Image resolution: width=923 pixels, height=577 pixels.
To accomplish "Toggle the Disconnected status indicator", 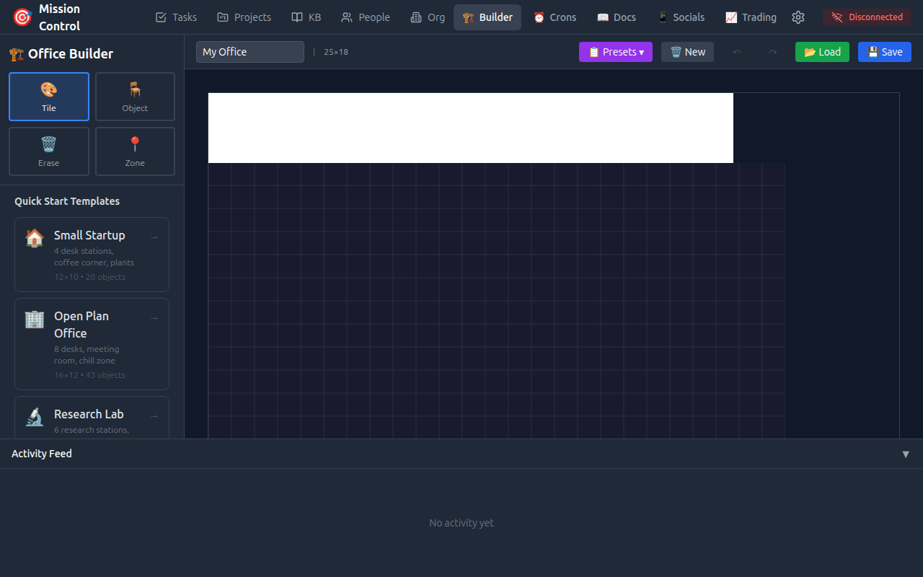I will click(867, 17).
